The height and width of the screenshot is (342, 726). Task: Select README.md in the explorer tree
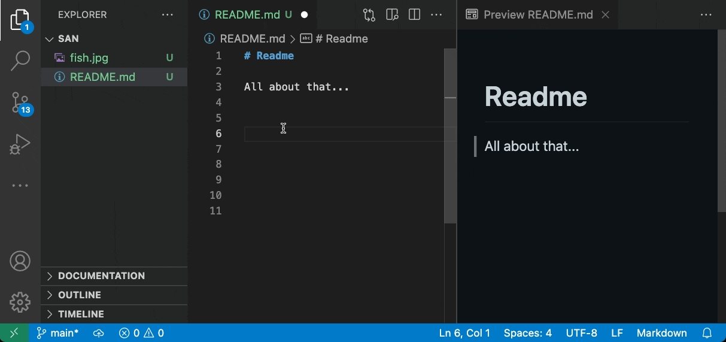pyautogui.click(x=114, y=77)
